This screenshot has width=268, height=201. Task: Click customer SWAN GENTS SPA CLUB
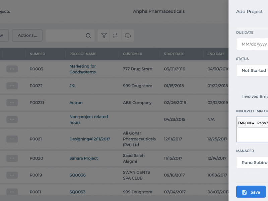pos(136,175)
